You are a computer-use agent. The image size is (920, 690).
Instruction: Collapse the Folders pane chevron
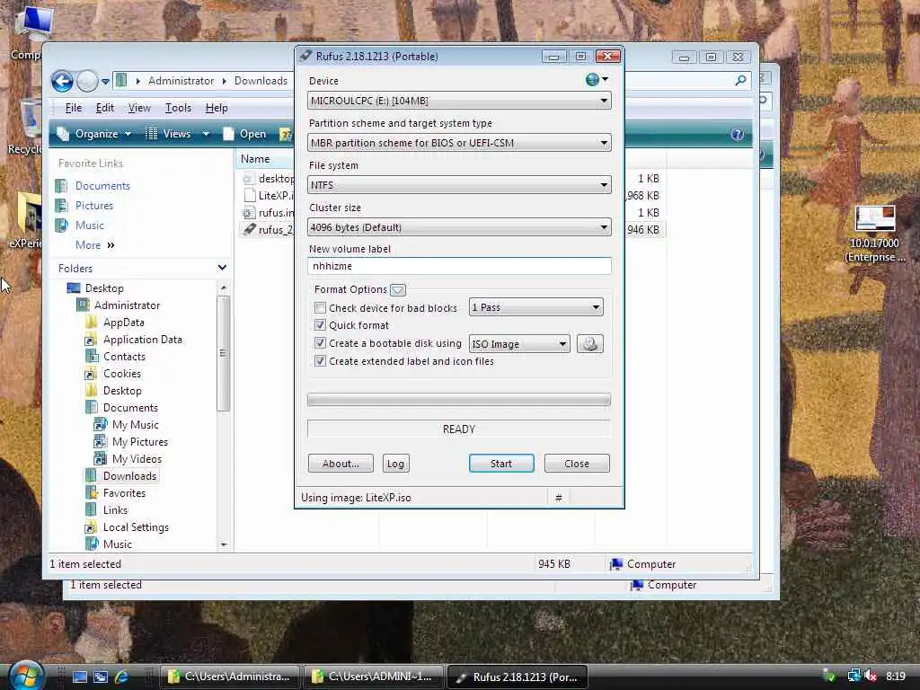click(x=222, y=268)
